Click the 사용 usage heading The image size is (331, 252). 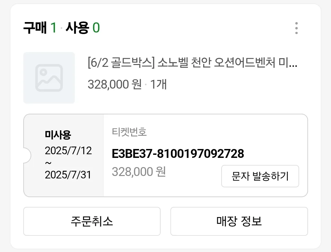pos(77,28)
